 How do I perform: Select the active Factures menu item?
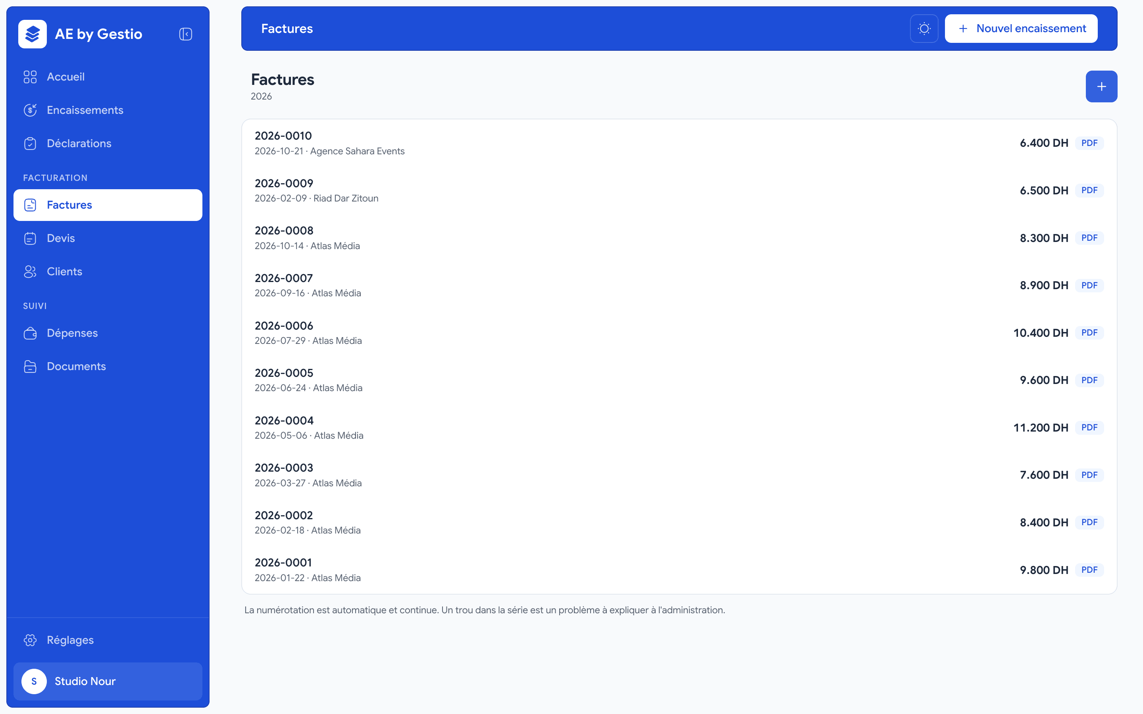point(108,205)
